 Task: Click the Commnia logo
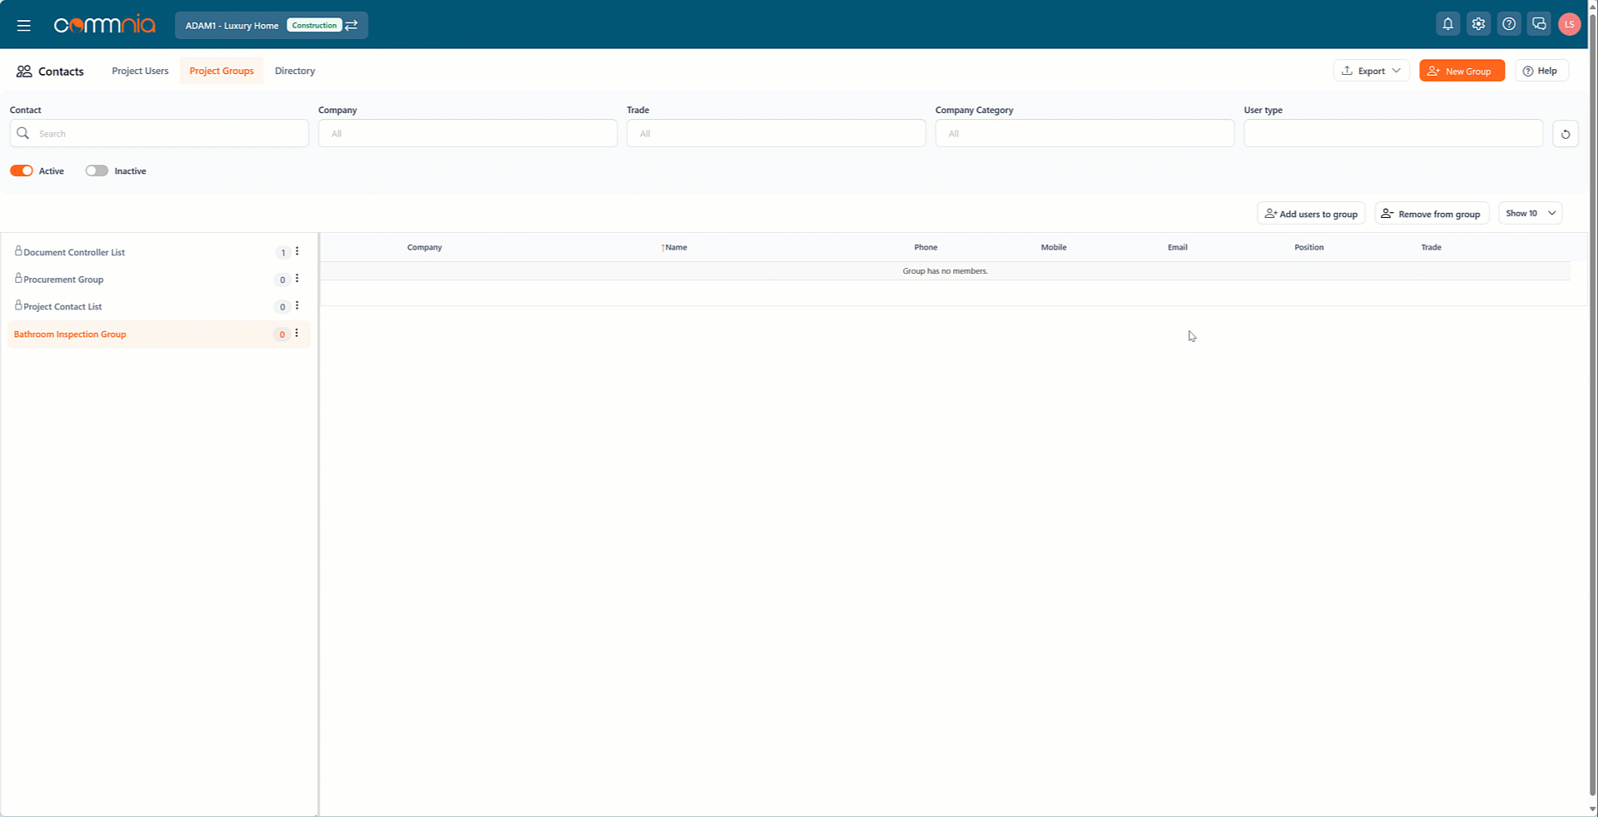(x=105, y=25)
